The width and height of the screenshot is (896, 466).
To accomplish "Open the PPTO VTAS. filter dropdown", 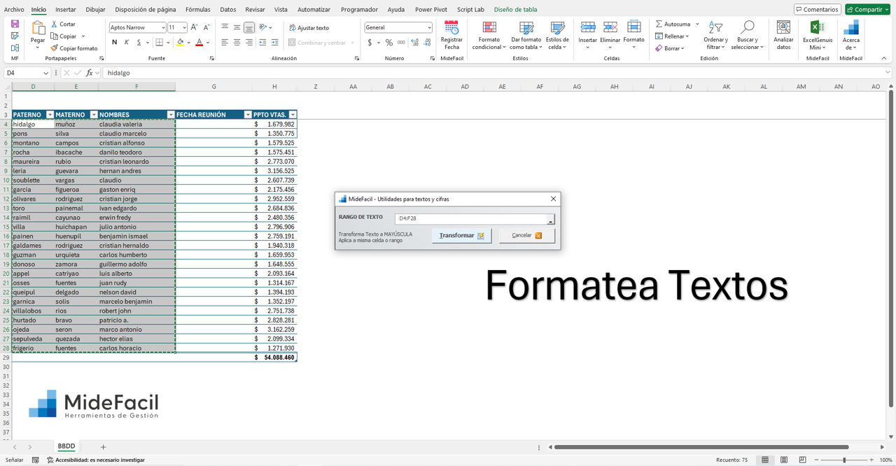I will point(292,114).
